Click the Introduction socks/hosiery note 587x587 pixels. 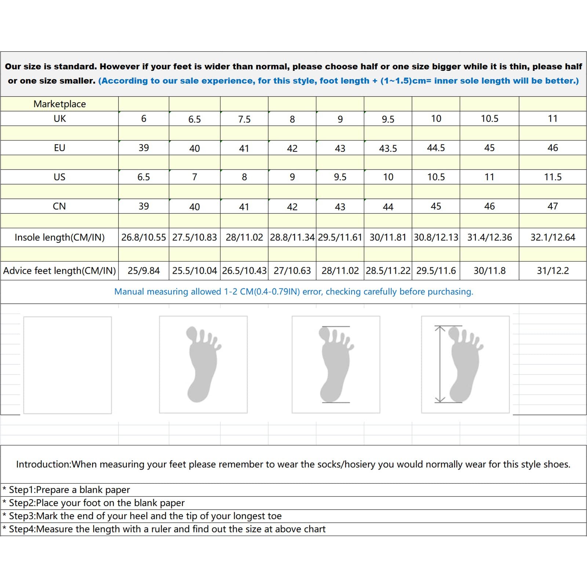(x=293, y=464)
